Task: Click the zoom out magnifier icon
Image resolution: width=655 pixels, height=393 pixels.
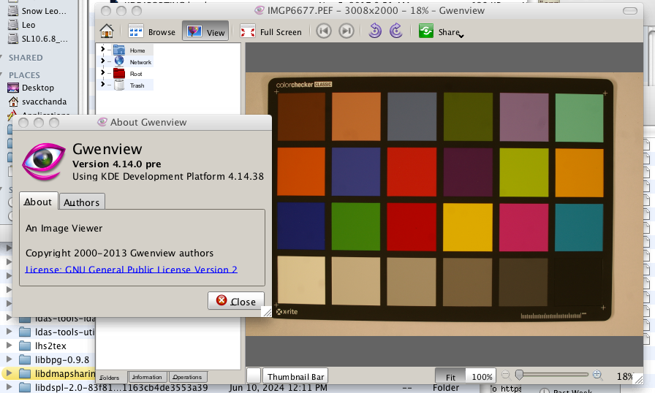Action: click(x=505, y=375)
